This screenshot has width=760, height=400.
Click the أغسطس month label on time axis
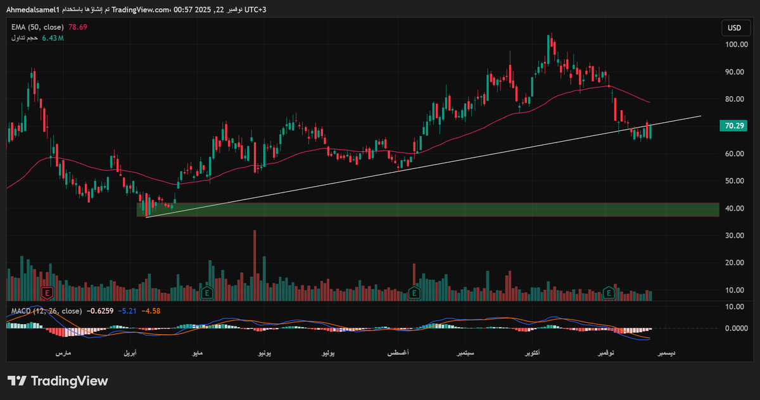point(397,352)
